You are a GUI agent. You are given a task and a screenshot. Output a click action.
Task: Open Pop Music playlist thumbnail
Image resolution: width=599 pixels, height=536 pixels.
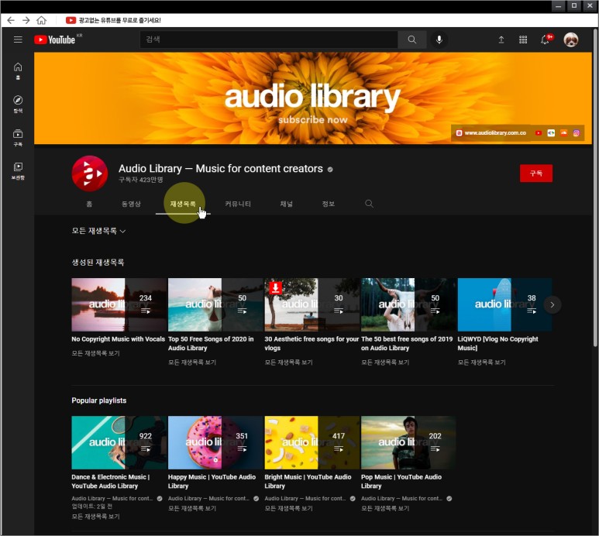(x=408, y=442)
